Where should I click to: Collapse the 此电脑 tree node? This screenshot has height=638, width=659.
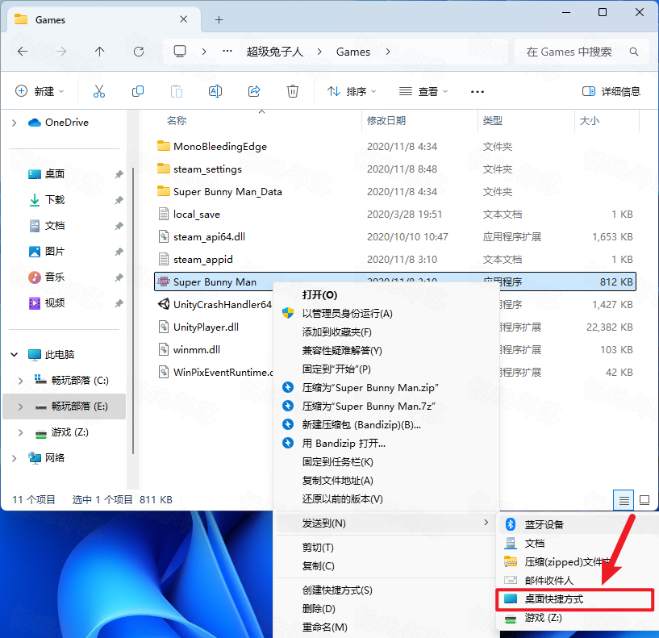[14, 355]
